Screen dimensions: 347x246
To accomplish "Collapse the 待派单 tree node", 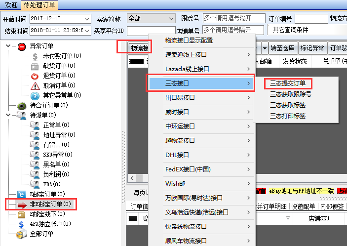I will [8, 115].
